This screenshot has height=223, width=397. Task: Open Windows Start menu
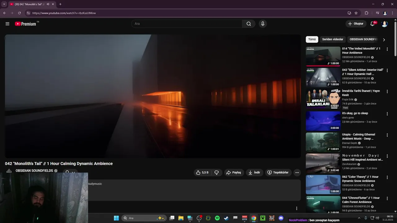pos(116,218)
